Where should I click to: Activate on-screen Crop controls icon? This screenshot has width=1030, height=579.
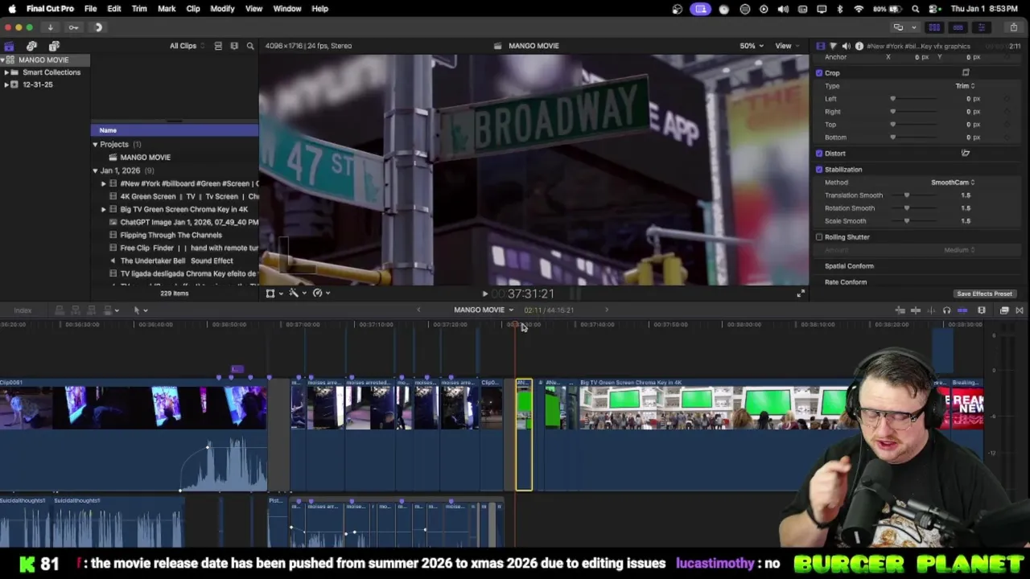coord(966,73)
